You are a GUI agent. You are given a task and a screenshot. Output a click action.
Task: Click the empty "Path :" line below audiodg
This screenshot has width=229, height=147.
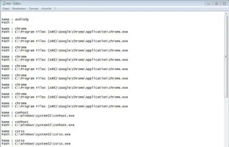click(7, 23)
